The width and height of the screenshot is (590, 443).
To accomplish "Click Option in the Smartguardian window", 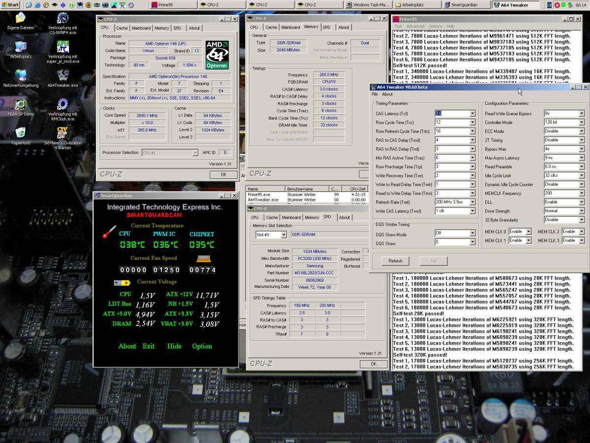I will pyautogui.click(x=202, y=346).
